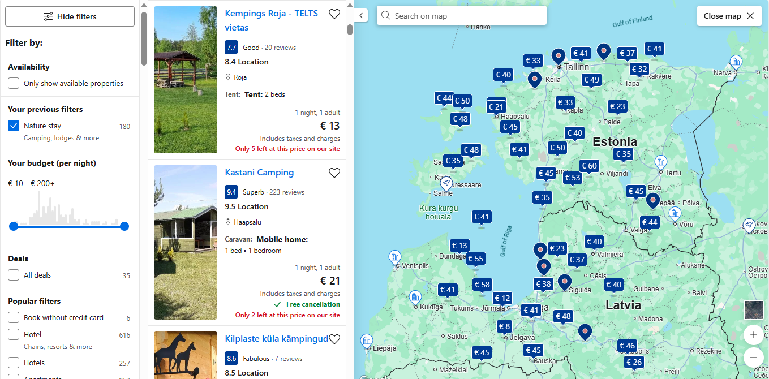
Task: Click the city icon near Võru
Action: tap(674, 214)
